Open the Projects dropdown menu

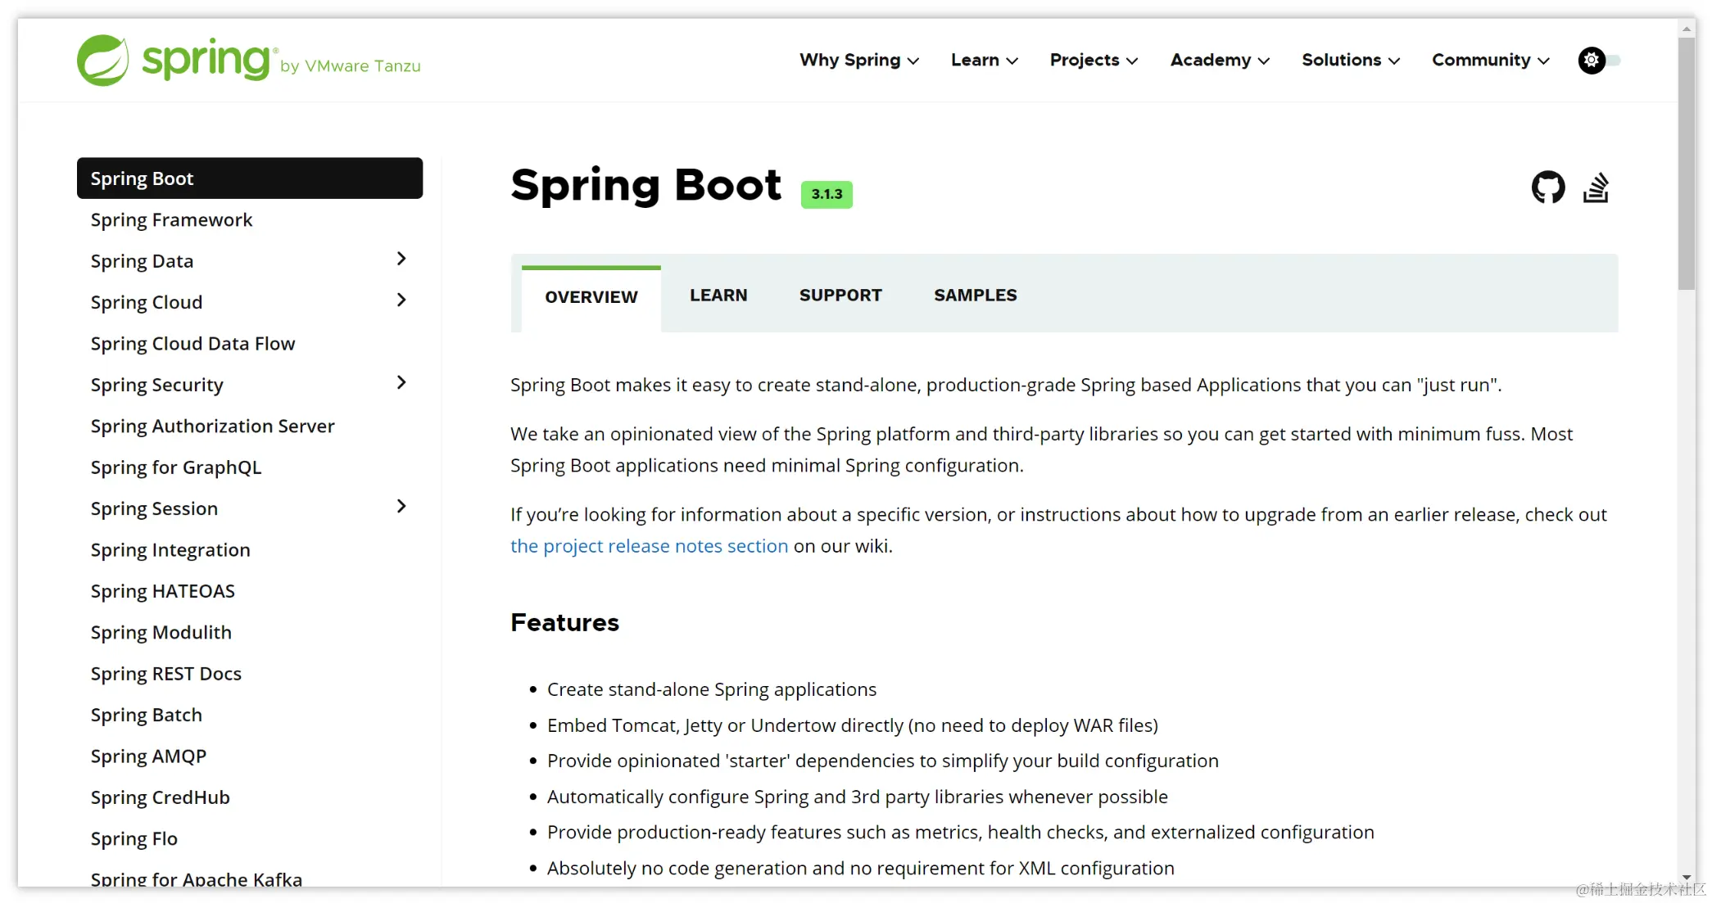click(x=1094, y=60)
